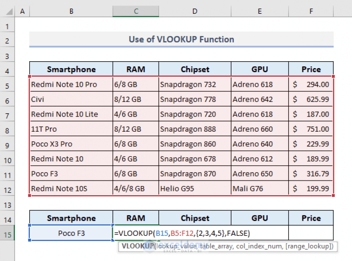The width and height of the screenshot is (352, 261).
Task: Click the Price header in row 4
Action: tap(311, 69)
